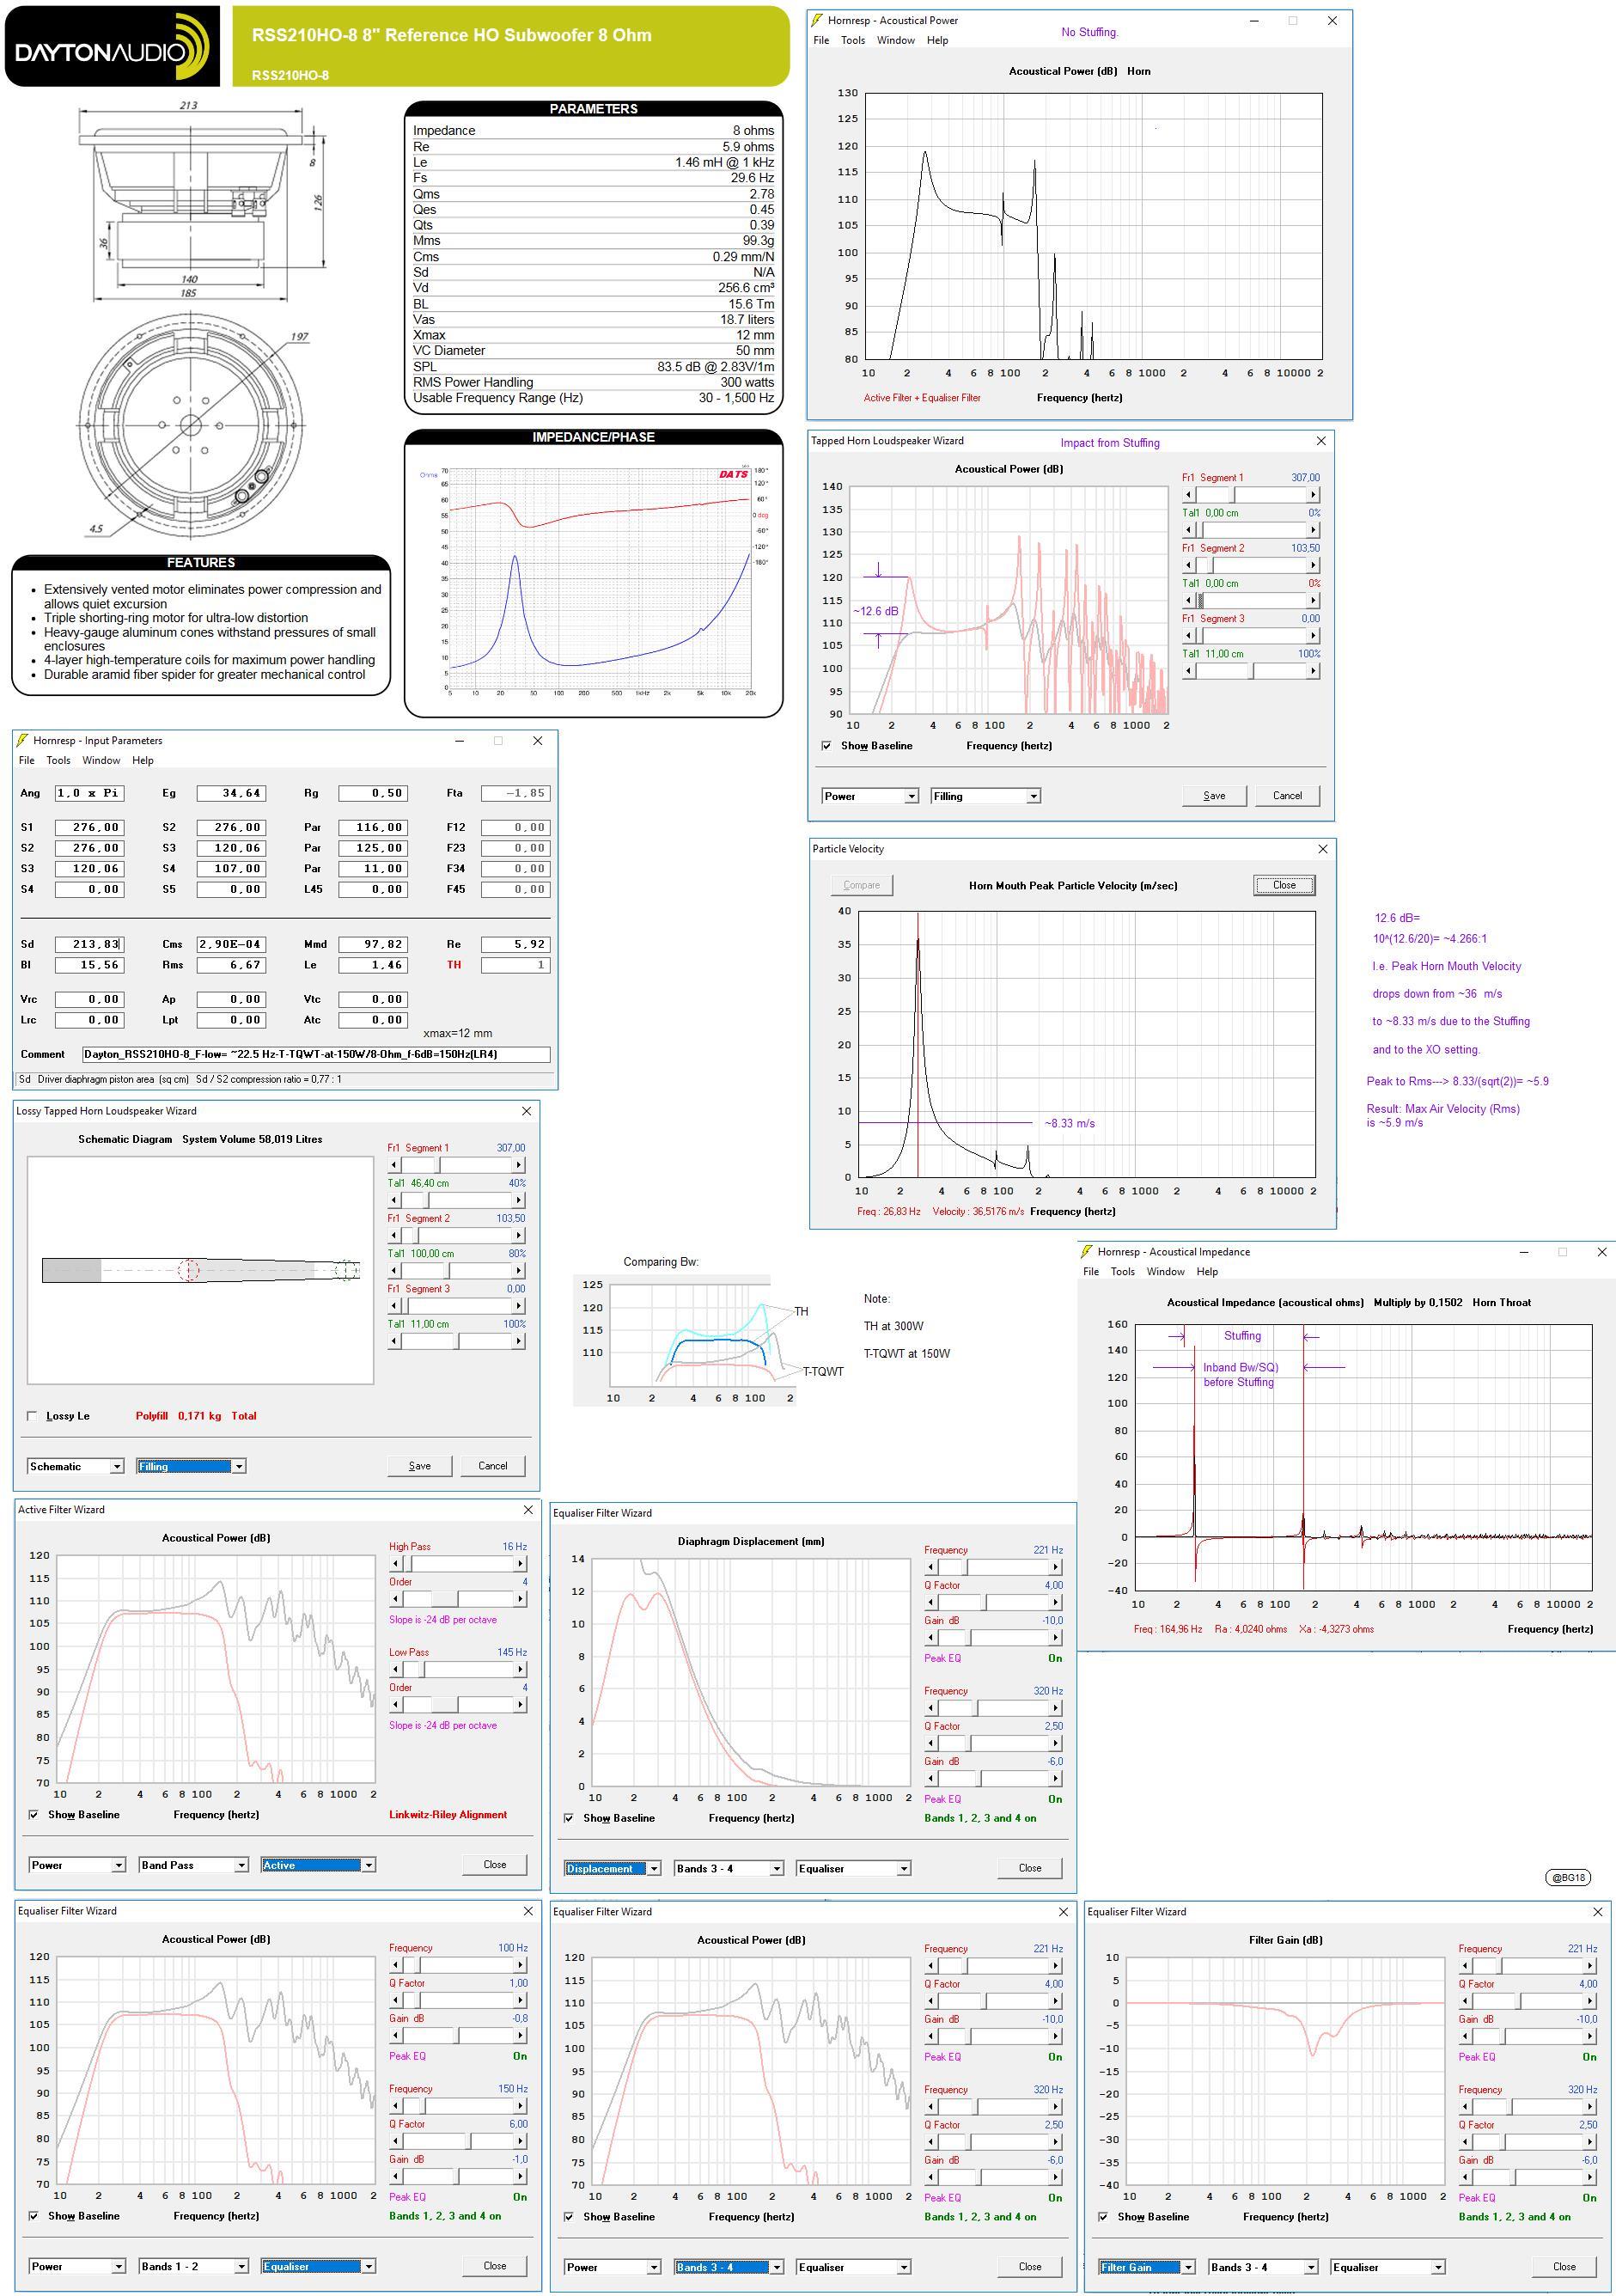Viewport: 1616px width, 2296px height.
Task: Open the Bands 1 - 2 dropdown
Action: (194, 2266)
